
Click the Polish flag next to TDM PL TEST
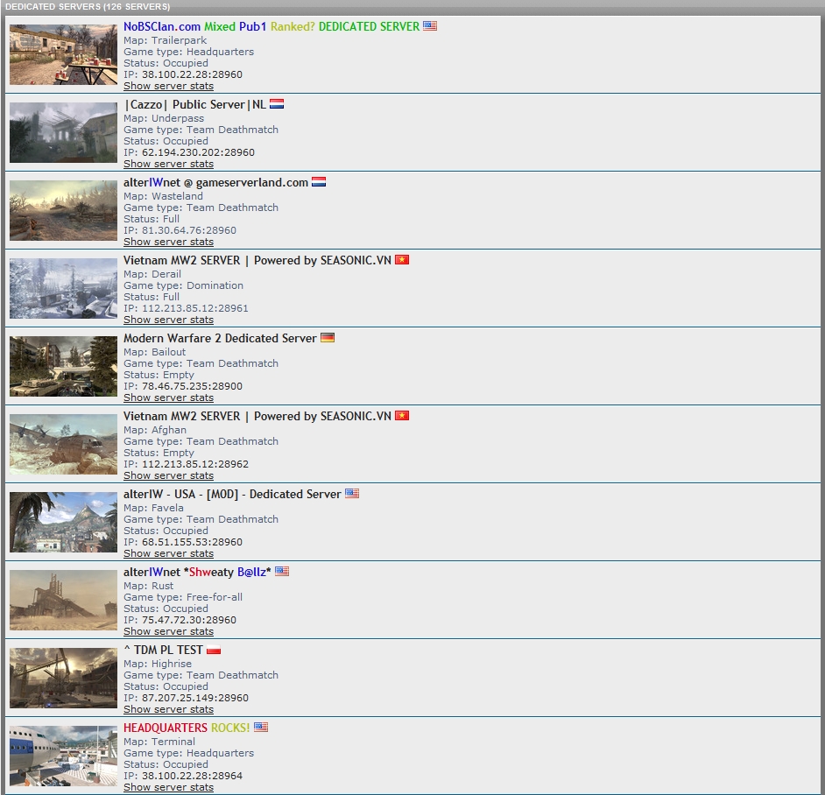[214, 650]
